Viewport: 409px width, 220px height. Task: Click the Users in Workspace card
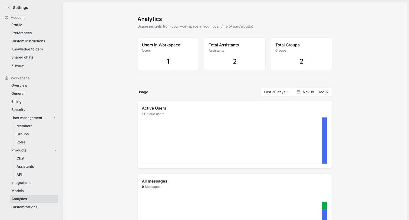[168, 54]
